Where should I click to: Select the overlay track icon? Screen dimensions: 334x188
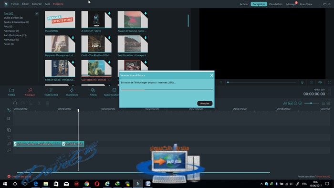(x=9, y=130)
